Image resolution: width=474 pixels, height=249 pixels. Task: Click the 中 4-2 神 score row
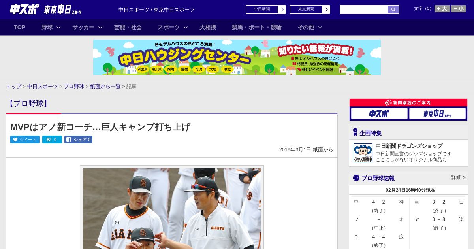tap(379, 202)
